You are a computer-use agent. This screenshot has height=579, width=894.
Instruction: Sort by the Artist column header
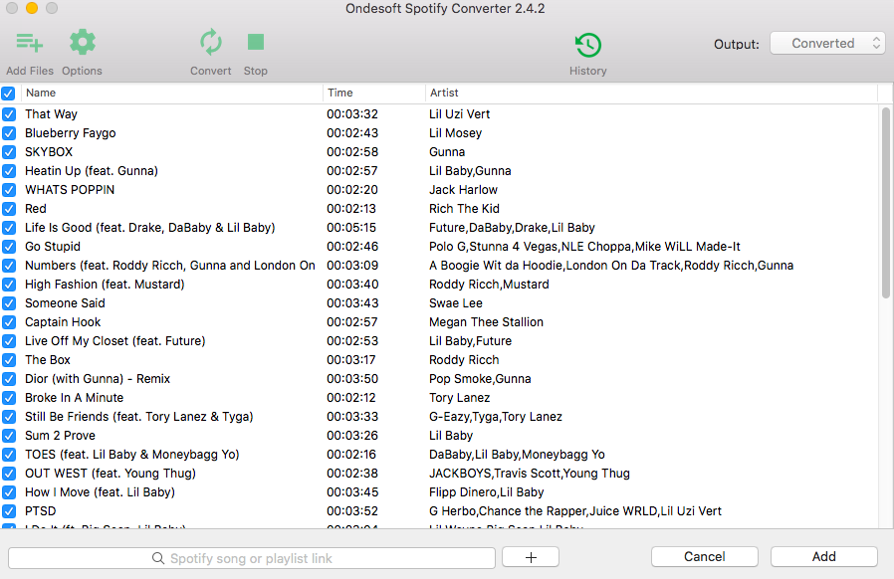tap(650, 93)
